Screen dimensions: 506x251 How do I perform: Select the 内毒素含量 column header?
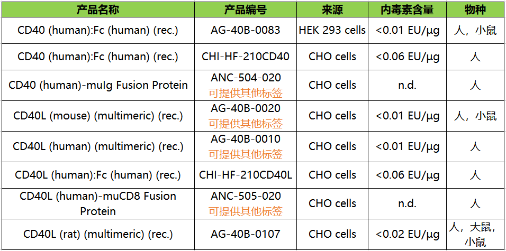click(408, 10)
